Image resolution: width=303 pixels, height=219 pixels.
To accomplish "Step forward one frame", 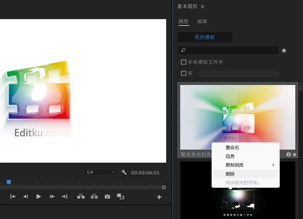I will [52, 197].
